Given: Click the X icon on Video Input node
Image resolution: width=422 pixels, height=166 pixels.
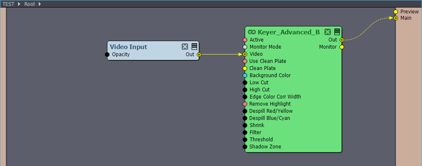Looking at the screenshot, I should click(x=185, y=47).
